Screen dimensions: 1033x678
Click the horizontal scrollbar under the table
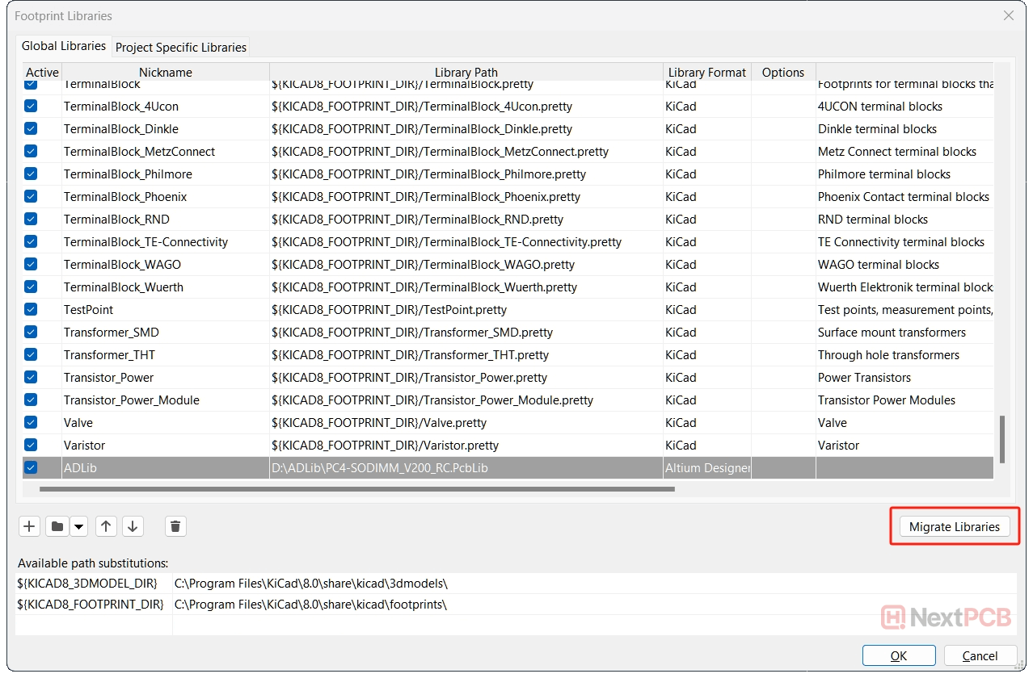pos(356,489)
